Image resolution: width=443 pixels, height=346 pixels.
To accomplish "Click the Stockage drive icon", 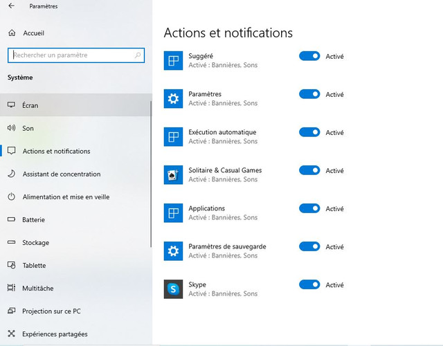I will 11,242.
